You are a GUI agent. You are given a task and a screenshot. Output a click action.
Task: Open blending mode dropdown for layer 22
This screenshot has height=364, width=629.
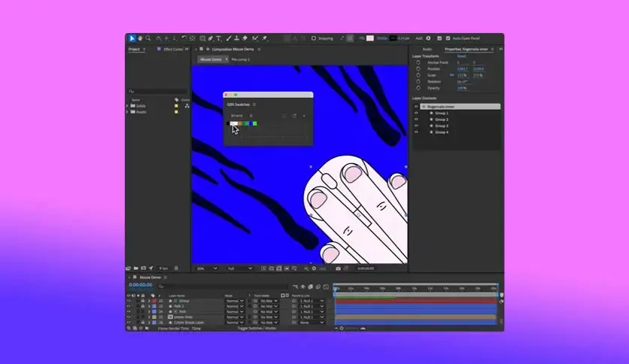[235, 301]
